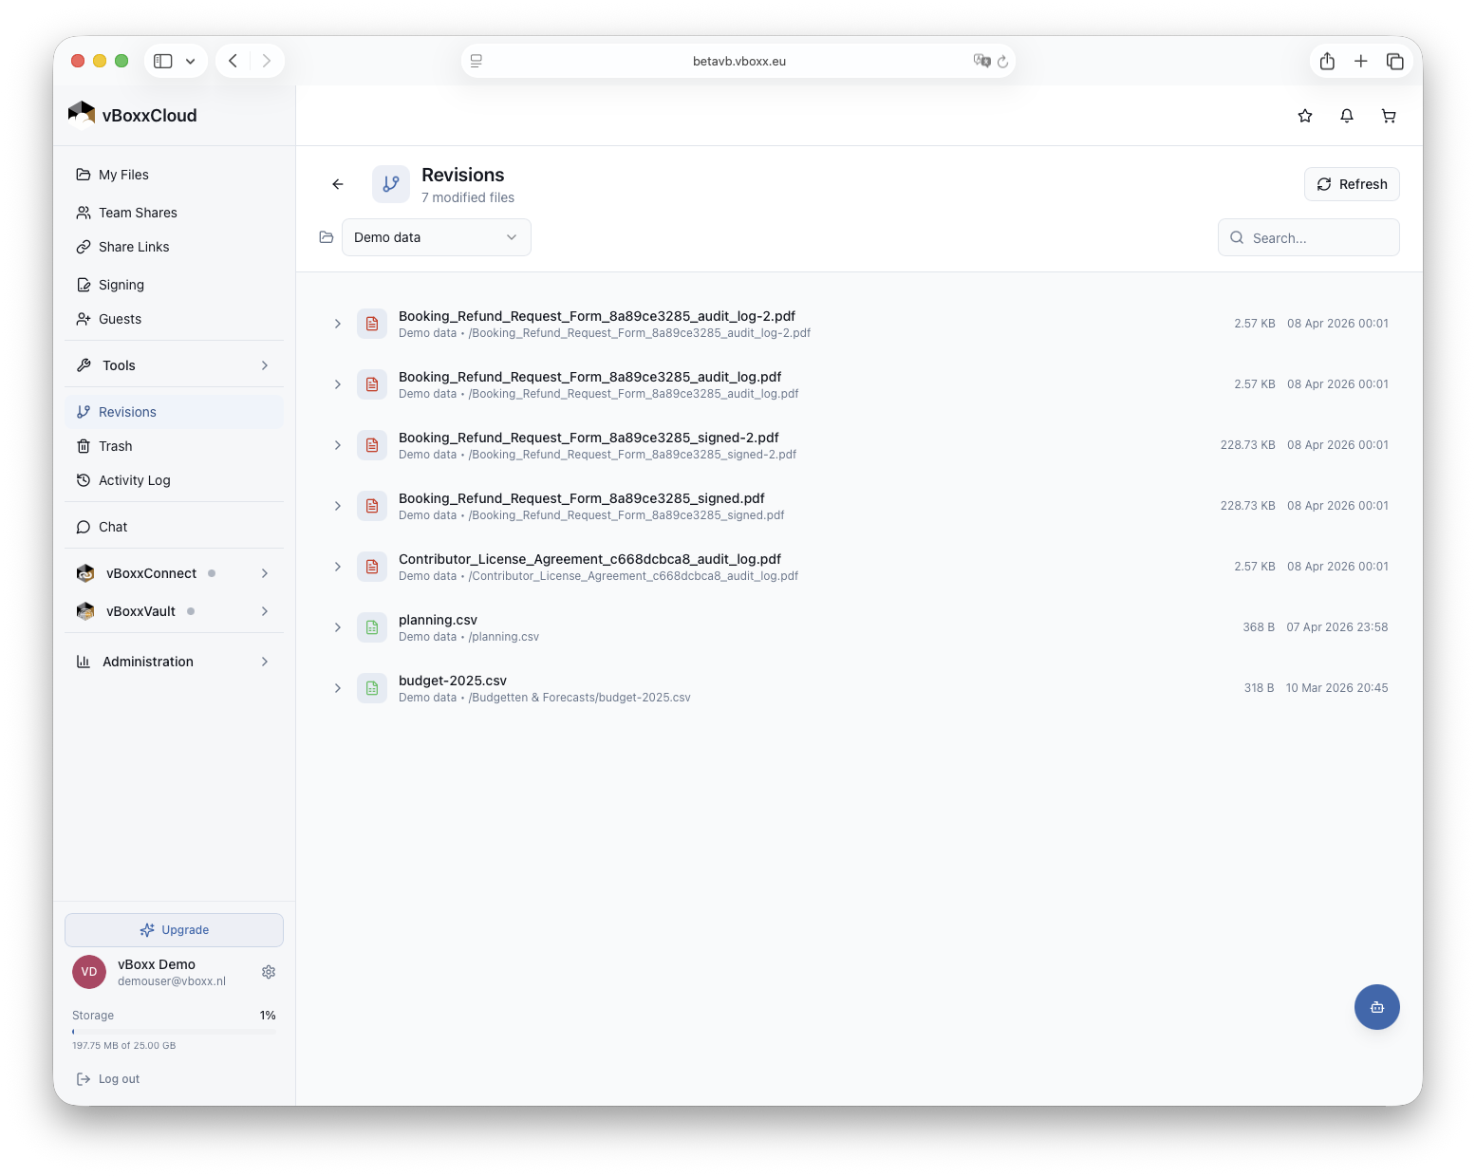Expand revisions for Contributor_License_Agreement audit_log.pdf
The height and width of the screenshot is (1176, 1476).
point(338,567)
